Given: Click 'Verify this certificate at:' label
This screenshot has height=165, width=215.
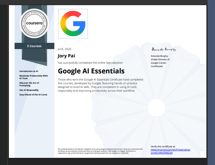Looking at the screenshot, I should tap(163, 146).
